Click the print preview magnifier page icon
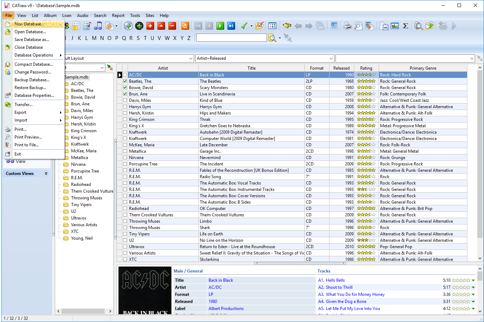Viewport: 484px width, 322px height. [x=358, y=26]
